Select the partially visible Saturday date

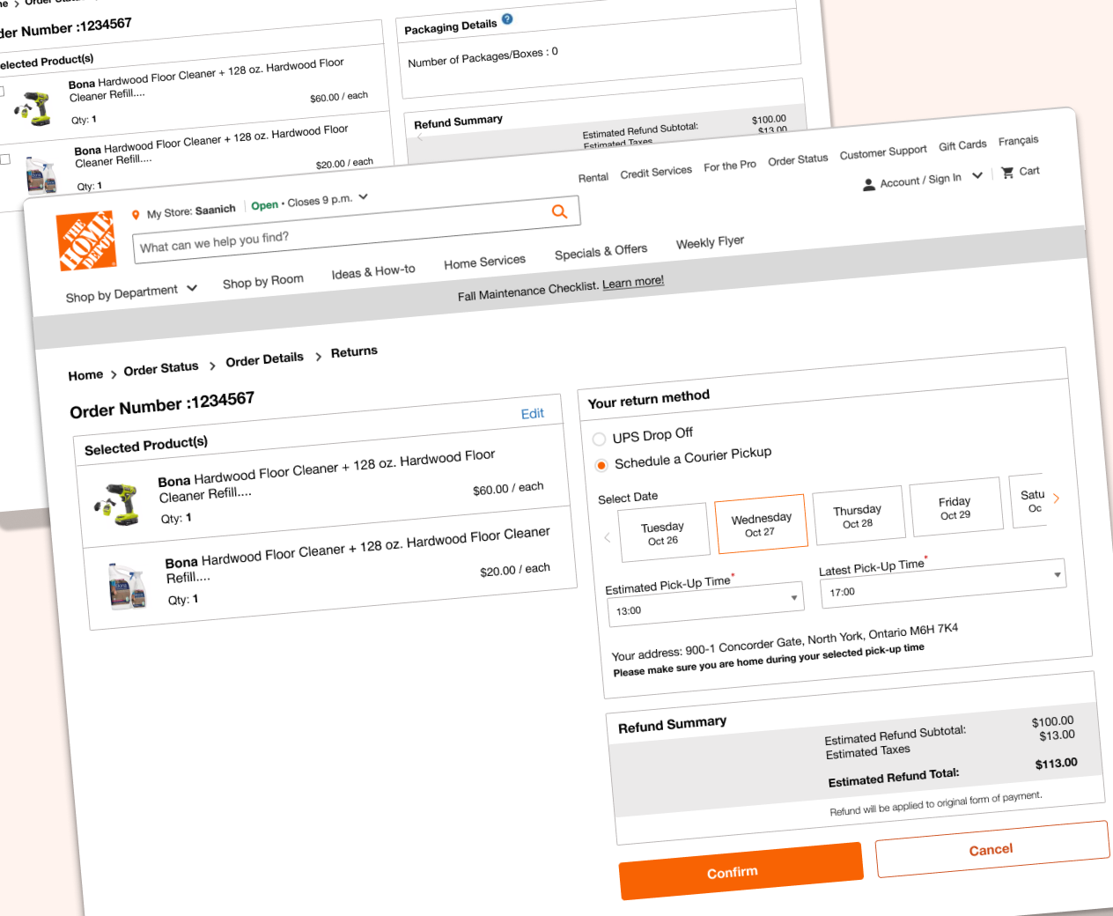point(1029,500)
